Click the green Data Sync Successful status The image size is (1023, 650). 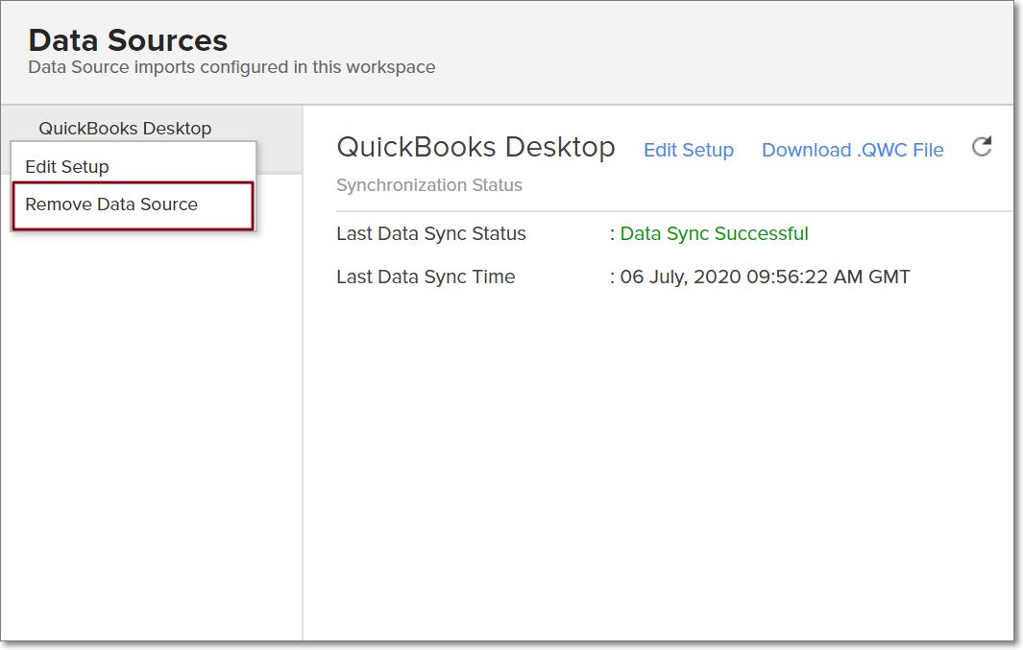[714, 233]
